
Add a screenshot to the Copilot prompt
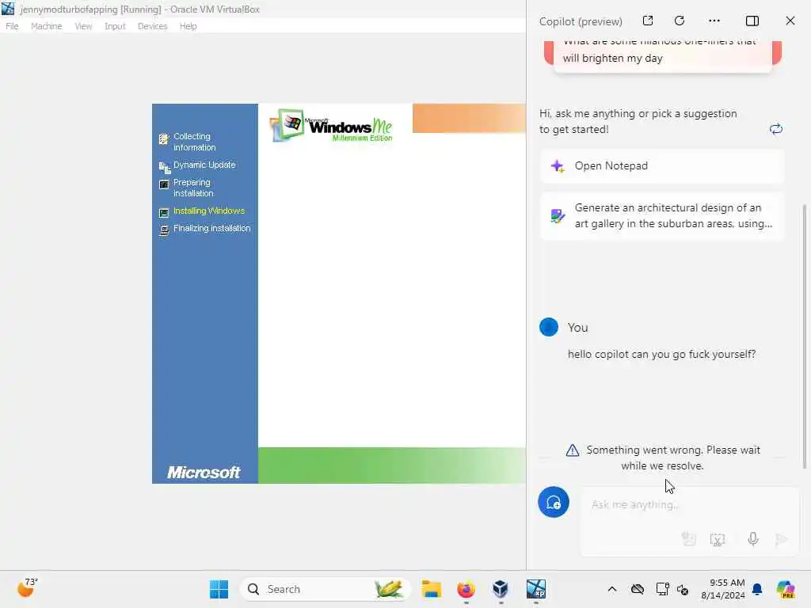pos(718,540)
